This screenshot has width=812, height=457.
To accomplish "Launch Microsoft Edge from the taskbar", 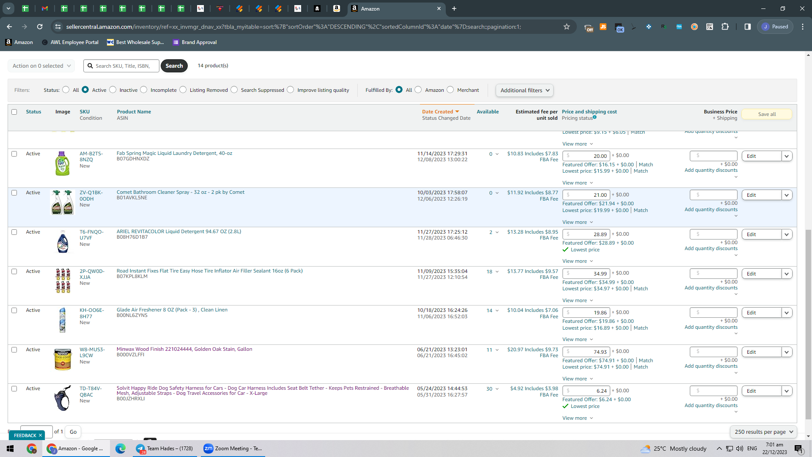I will [x=120, y=449].
